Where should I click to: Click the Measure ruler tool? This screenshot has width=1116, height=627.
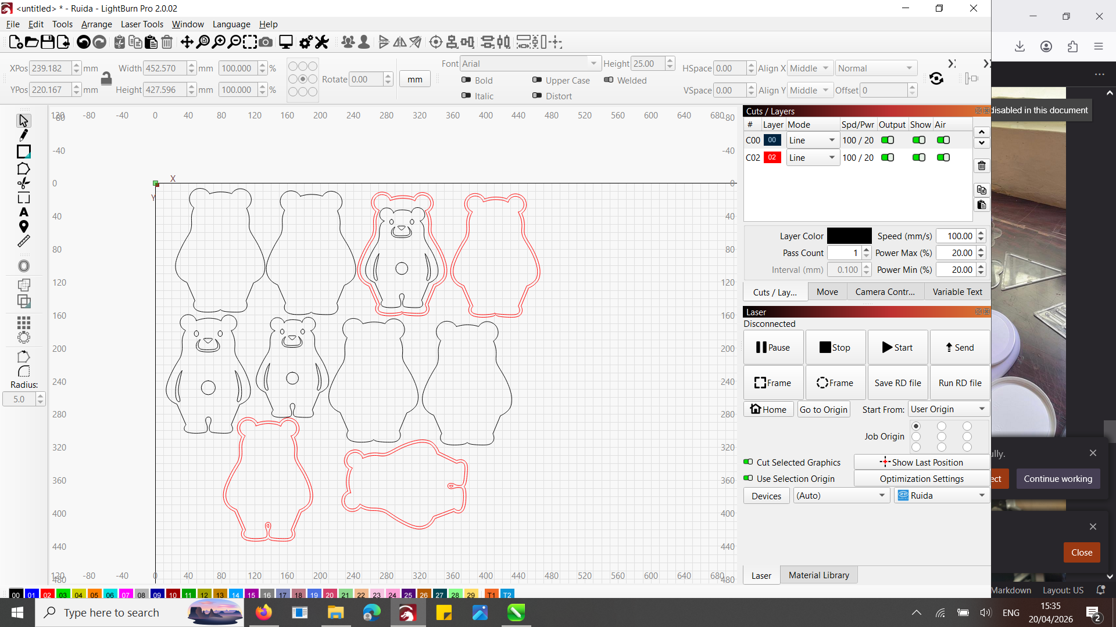point(23,242)
